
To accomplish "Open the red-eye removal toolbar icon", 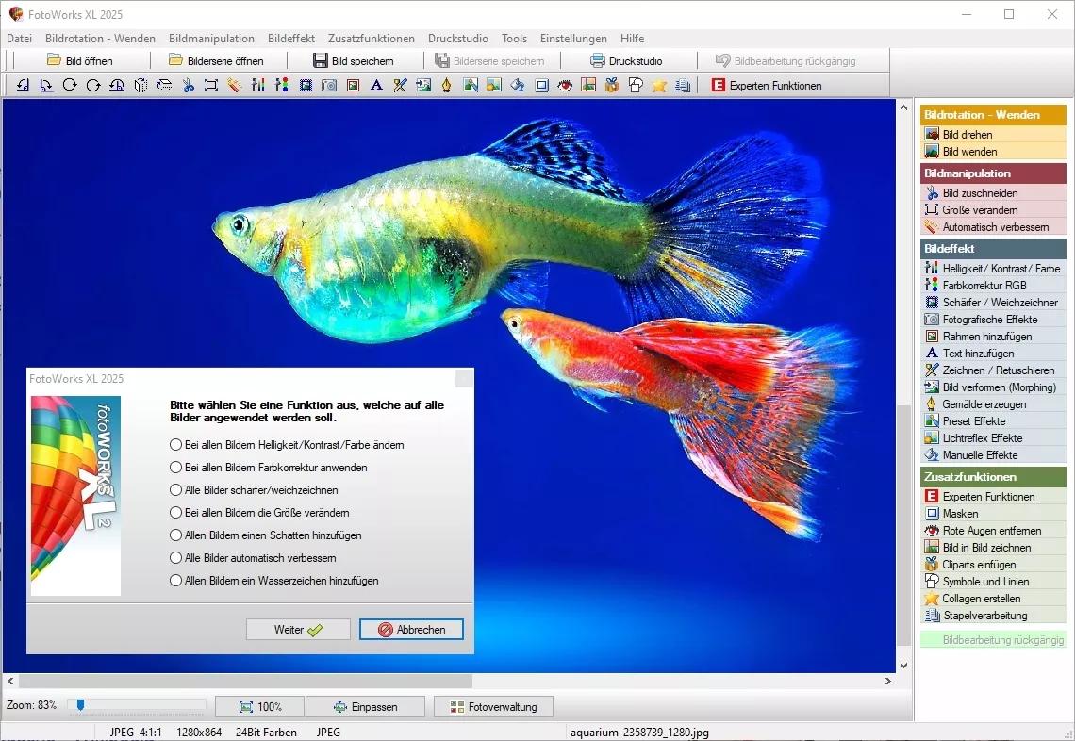I will pos(565,86).
